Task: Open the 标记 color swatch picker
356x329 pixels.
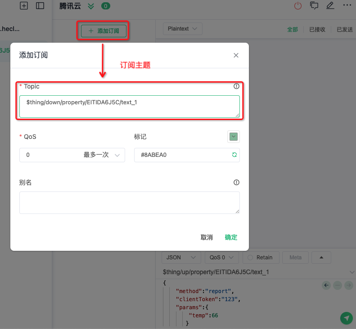Action: coord(234,137)
